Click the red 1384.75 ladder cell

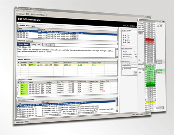point(150,40)
